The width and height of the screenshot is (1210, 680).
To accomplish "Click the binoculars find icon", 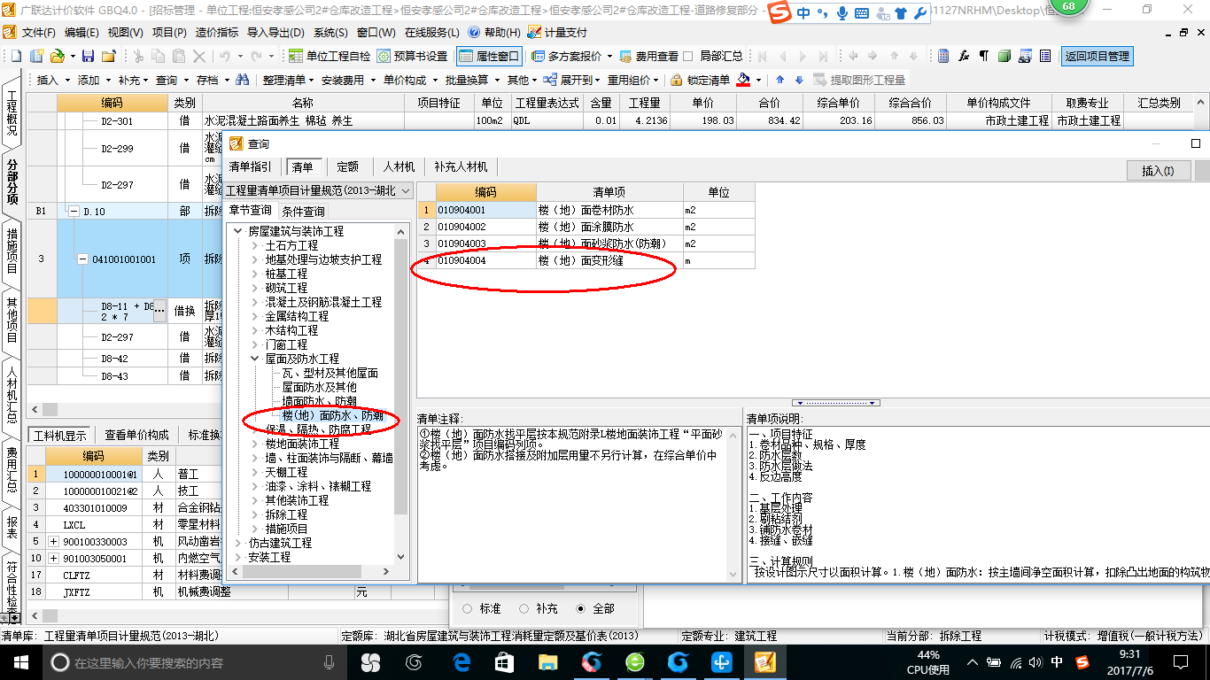I will click(x=242, y=80).
